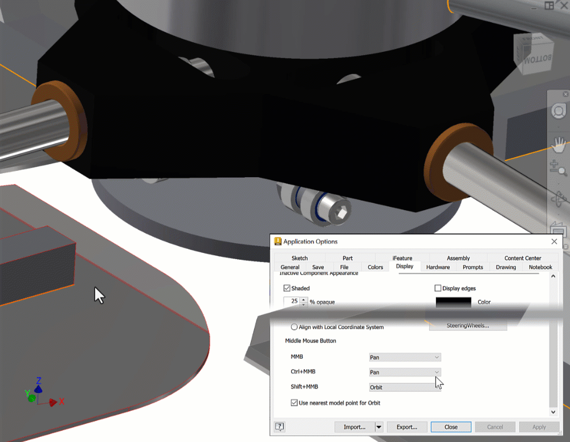Select the Zoom tool in navigation bar
The image size is (570, 442).
(559, 168)
